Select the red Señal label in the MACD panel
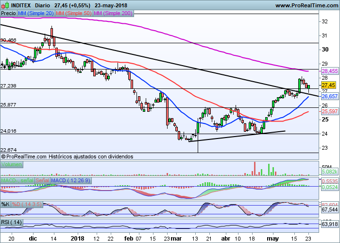The image size is (340, 243). click(42, 180)
